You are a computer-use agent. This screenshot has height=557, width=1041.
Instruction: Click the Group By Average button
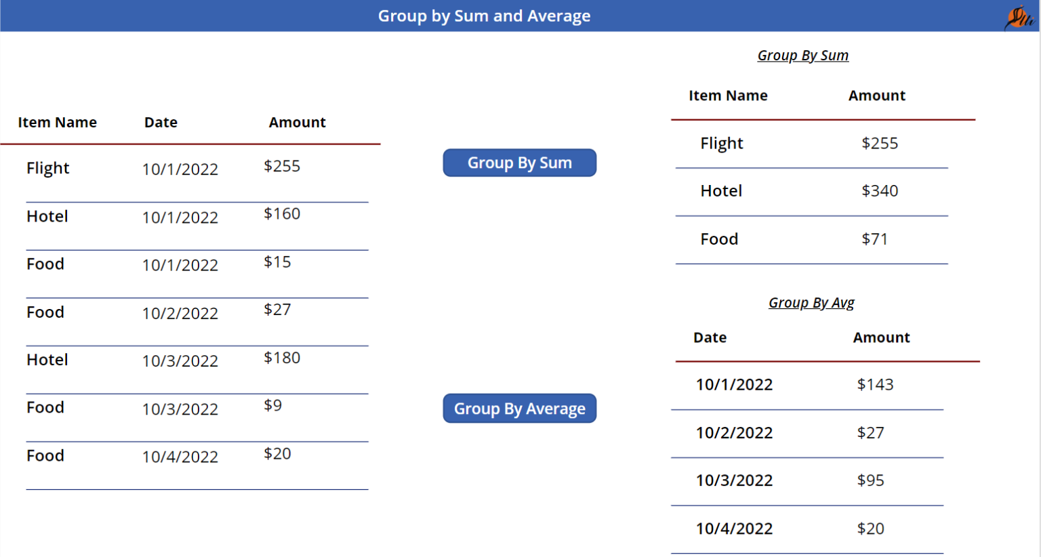coord(519,408)
